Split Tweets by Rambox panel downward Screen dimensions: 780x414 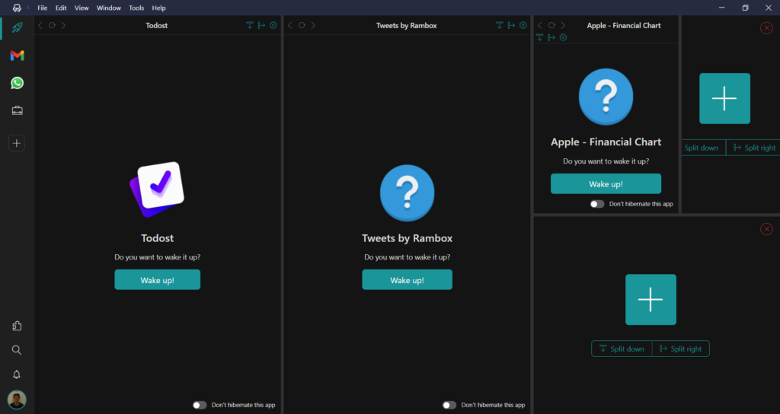500,25
